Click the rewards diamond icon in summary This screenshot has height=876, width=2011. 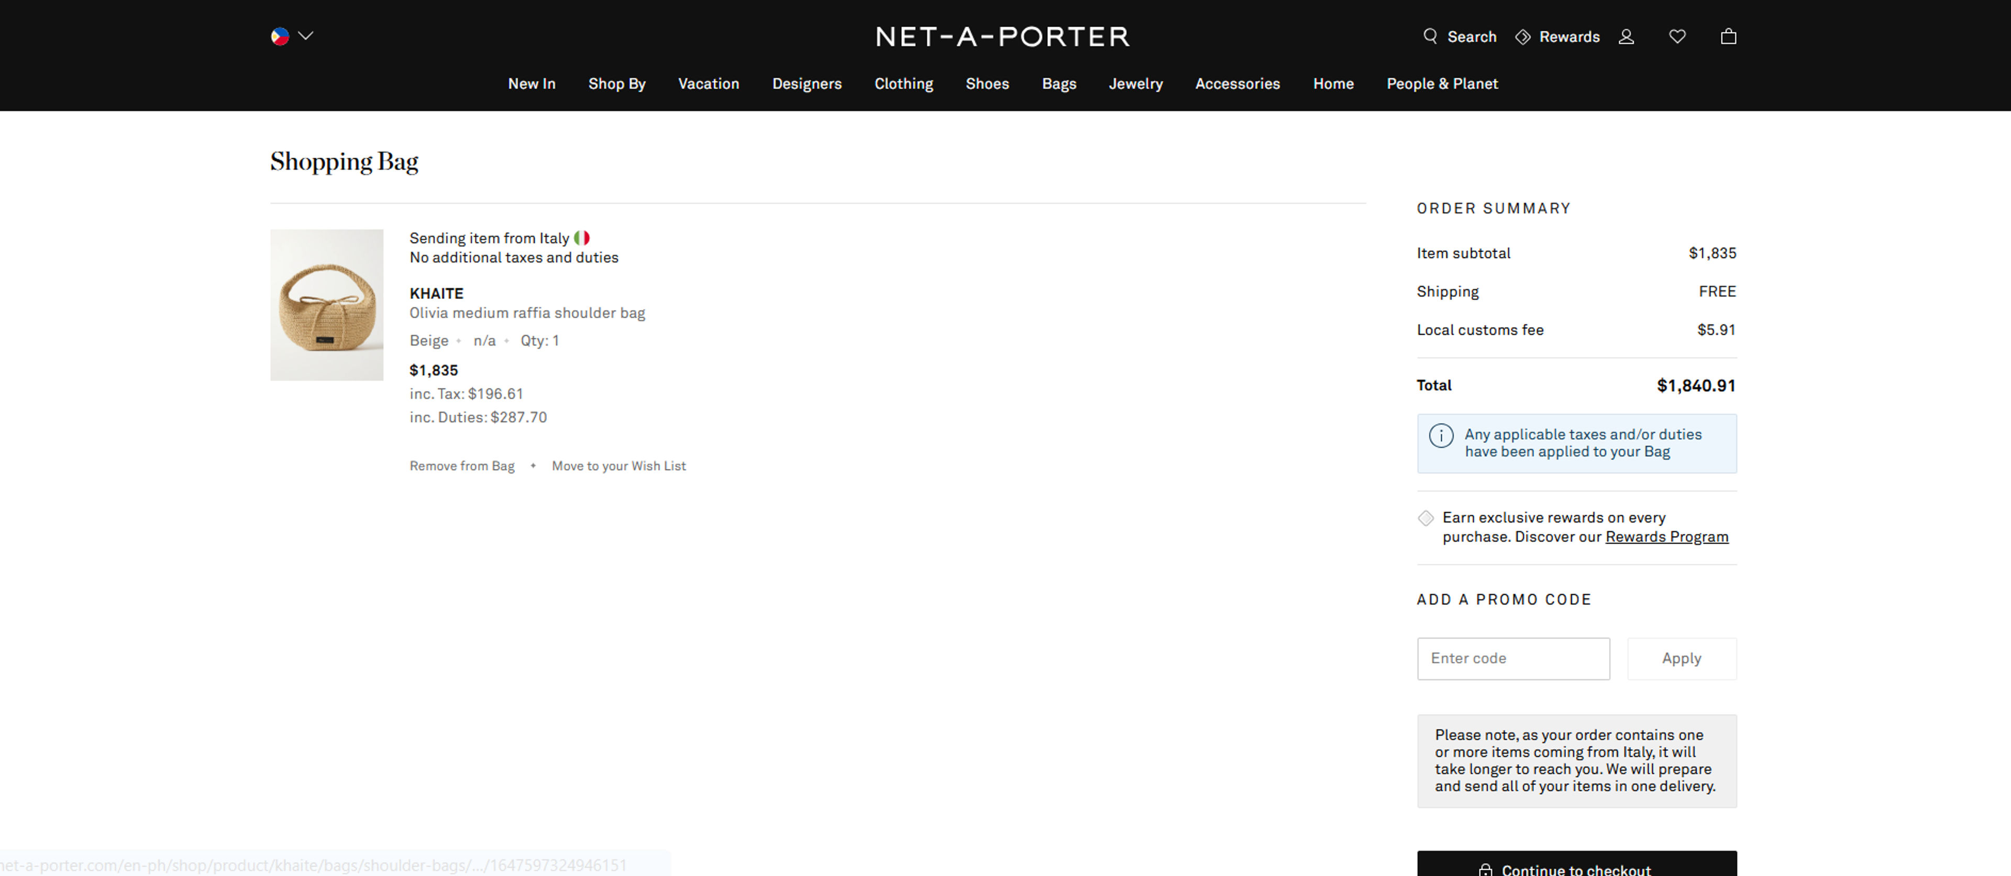click(x=1426, y=518)
